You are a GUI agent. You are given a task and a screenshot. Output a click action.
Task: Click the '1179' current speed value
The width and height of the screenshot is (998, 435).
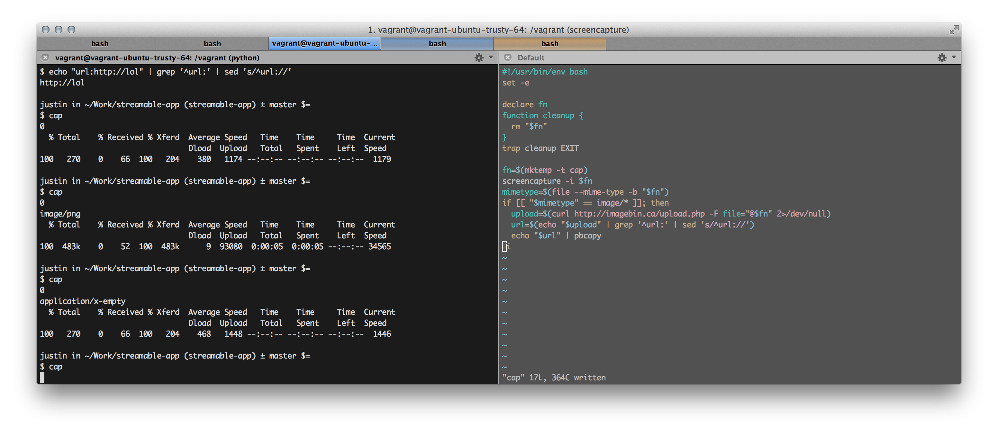click(x=382, y=159)
